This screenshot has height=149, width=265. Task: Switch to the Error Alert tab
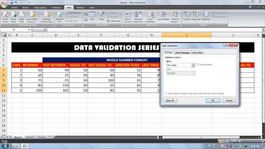198,53
